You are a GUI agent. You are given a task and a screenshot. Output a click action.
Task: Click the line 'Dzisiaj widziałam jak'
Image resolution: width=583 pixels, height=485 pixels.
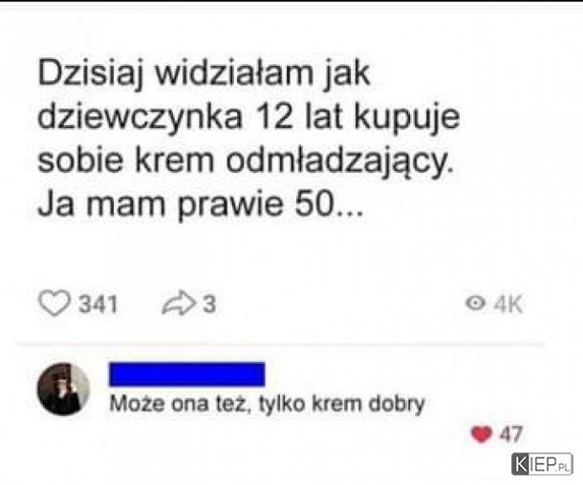(x=205, y=74)
